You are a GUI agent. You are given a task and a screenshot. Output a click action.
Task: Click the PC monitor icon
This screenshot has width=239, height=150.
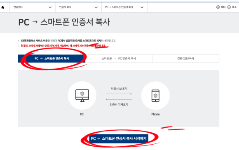[82, 96]
